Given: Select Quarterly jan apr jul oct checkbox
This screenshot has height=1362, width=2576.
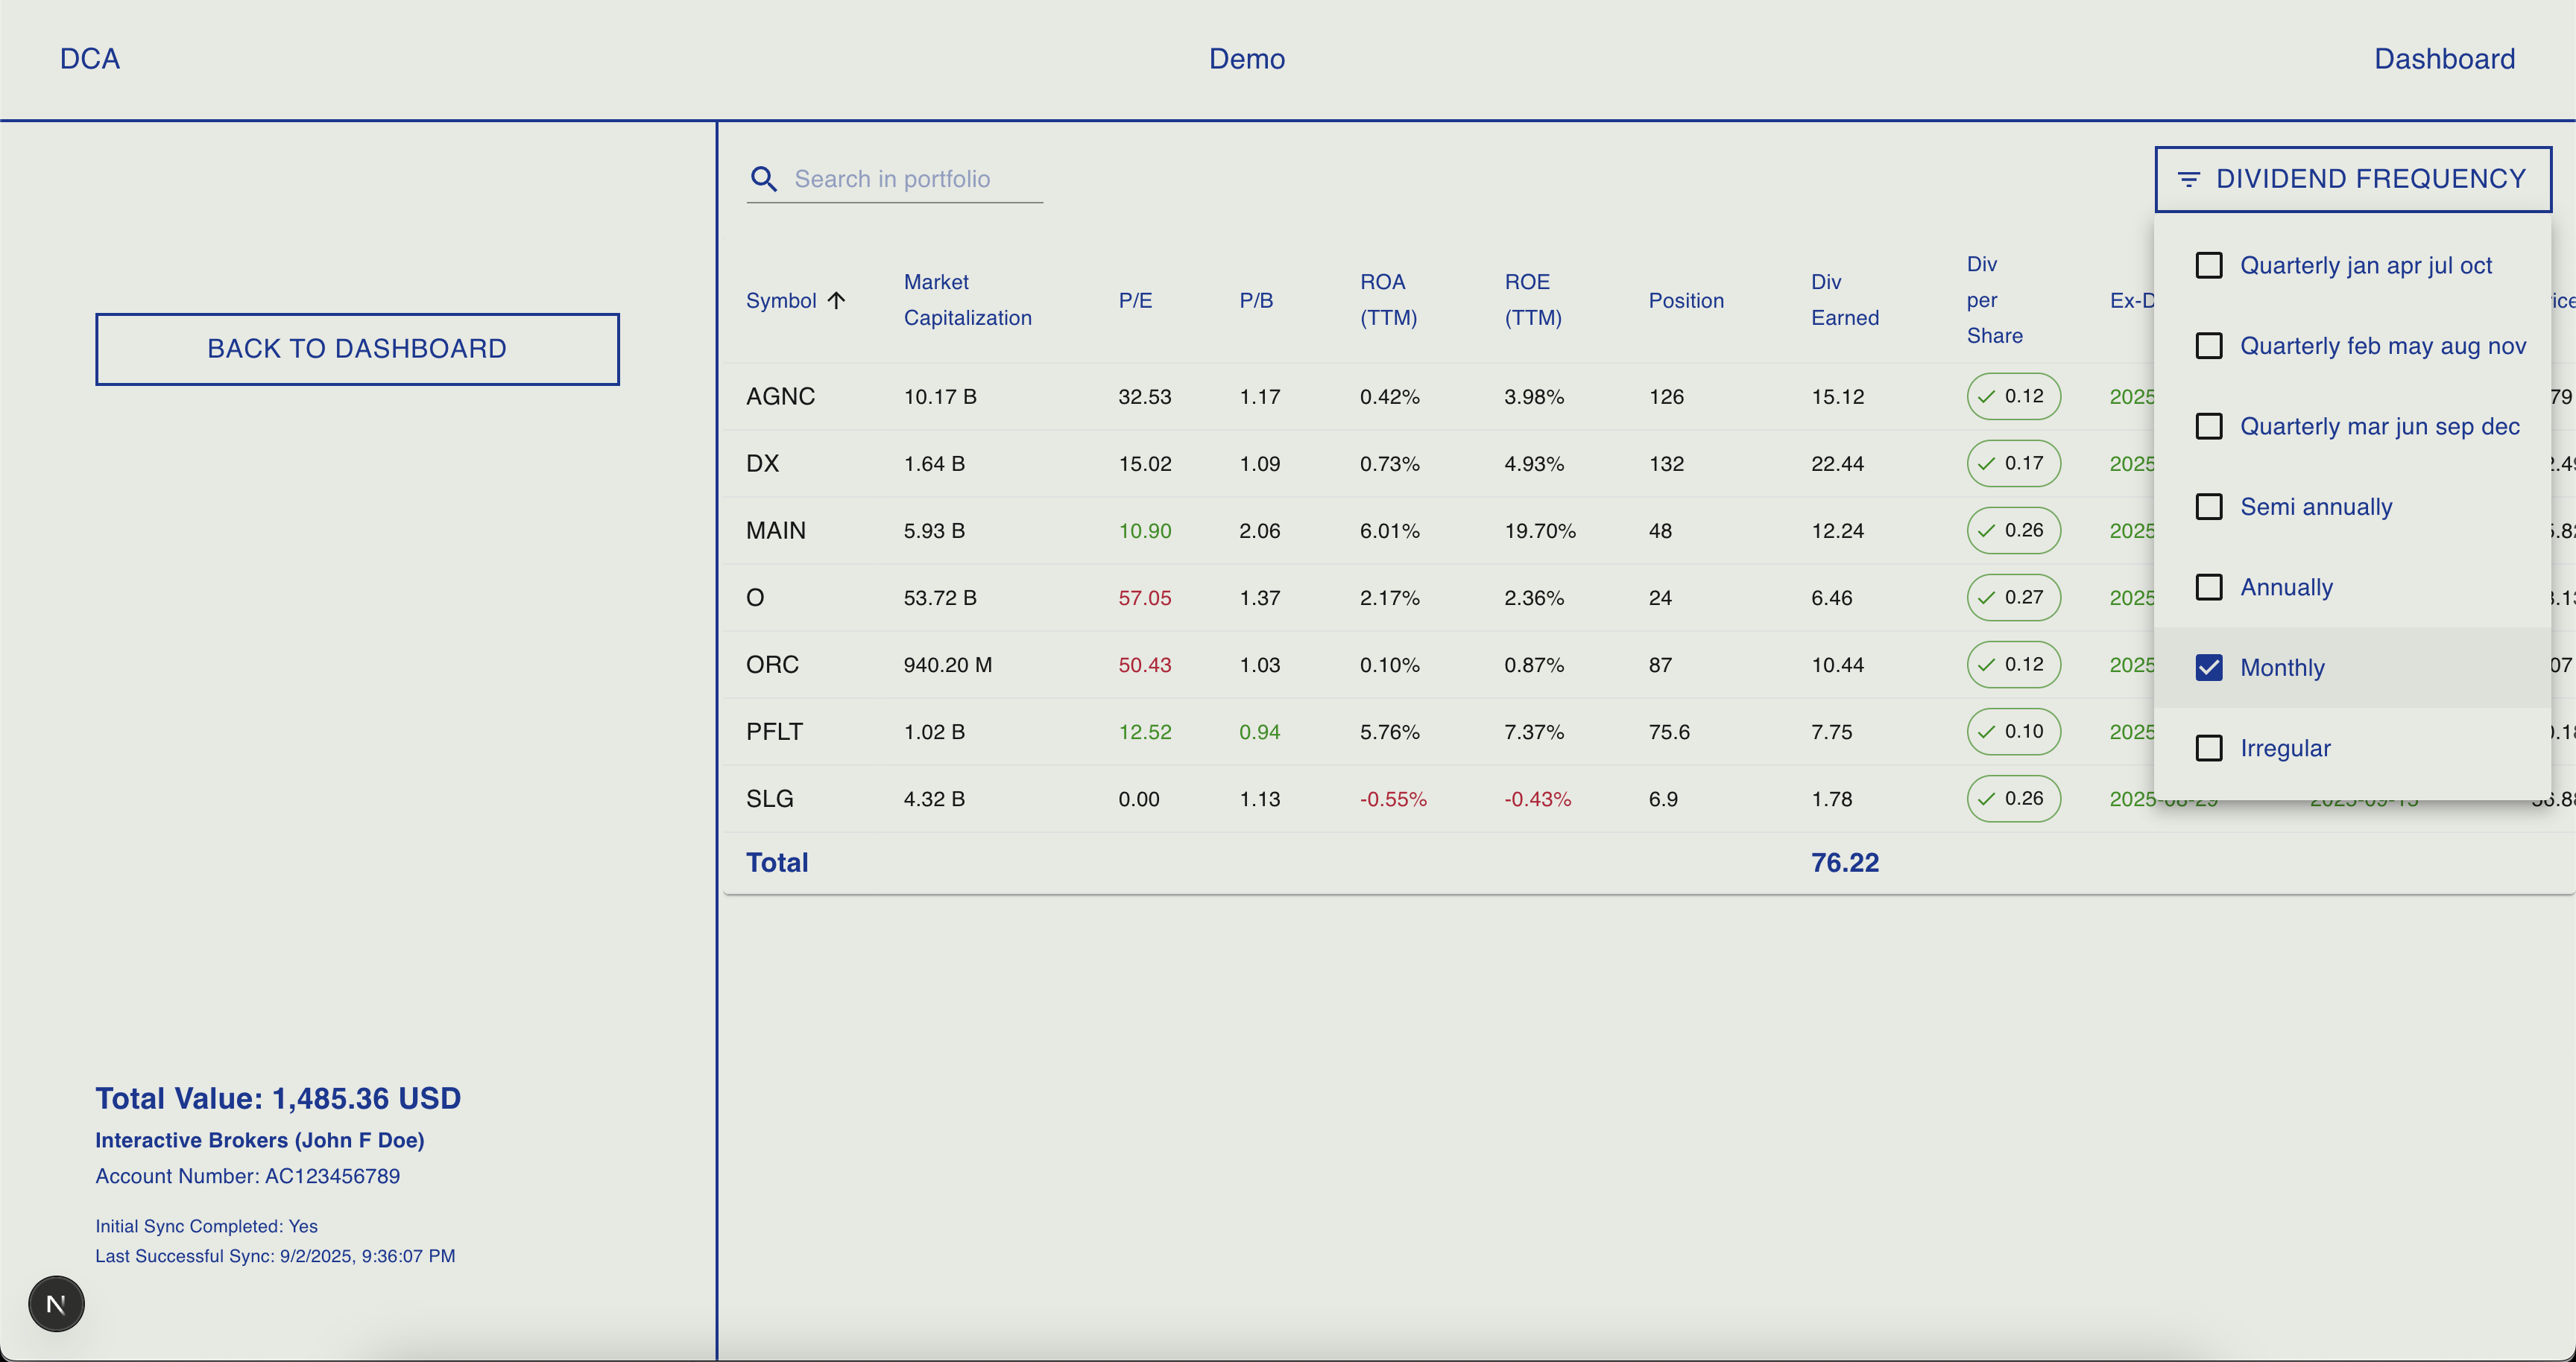Looking at the screenshot, I should click(2209, 265).
